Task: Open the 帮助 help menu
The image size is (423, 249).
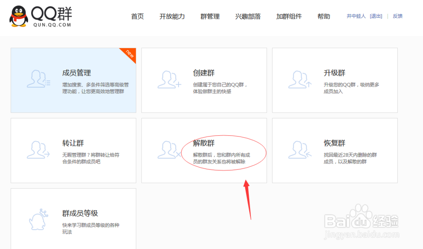Action: pos(323,16)
